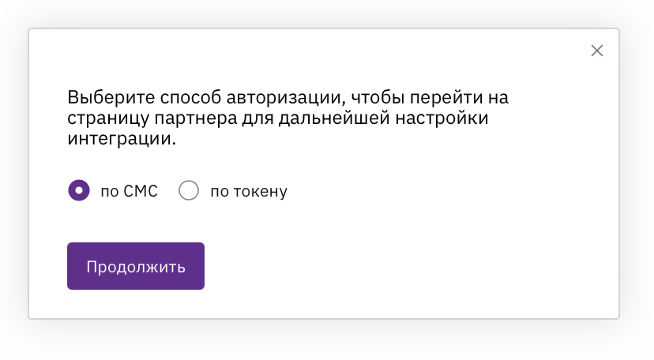Dismiss the dialog using the top-right cross
This screenshot has width=654, height=360.
tap(597, 51)
